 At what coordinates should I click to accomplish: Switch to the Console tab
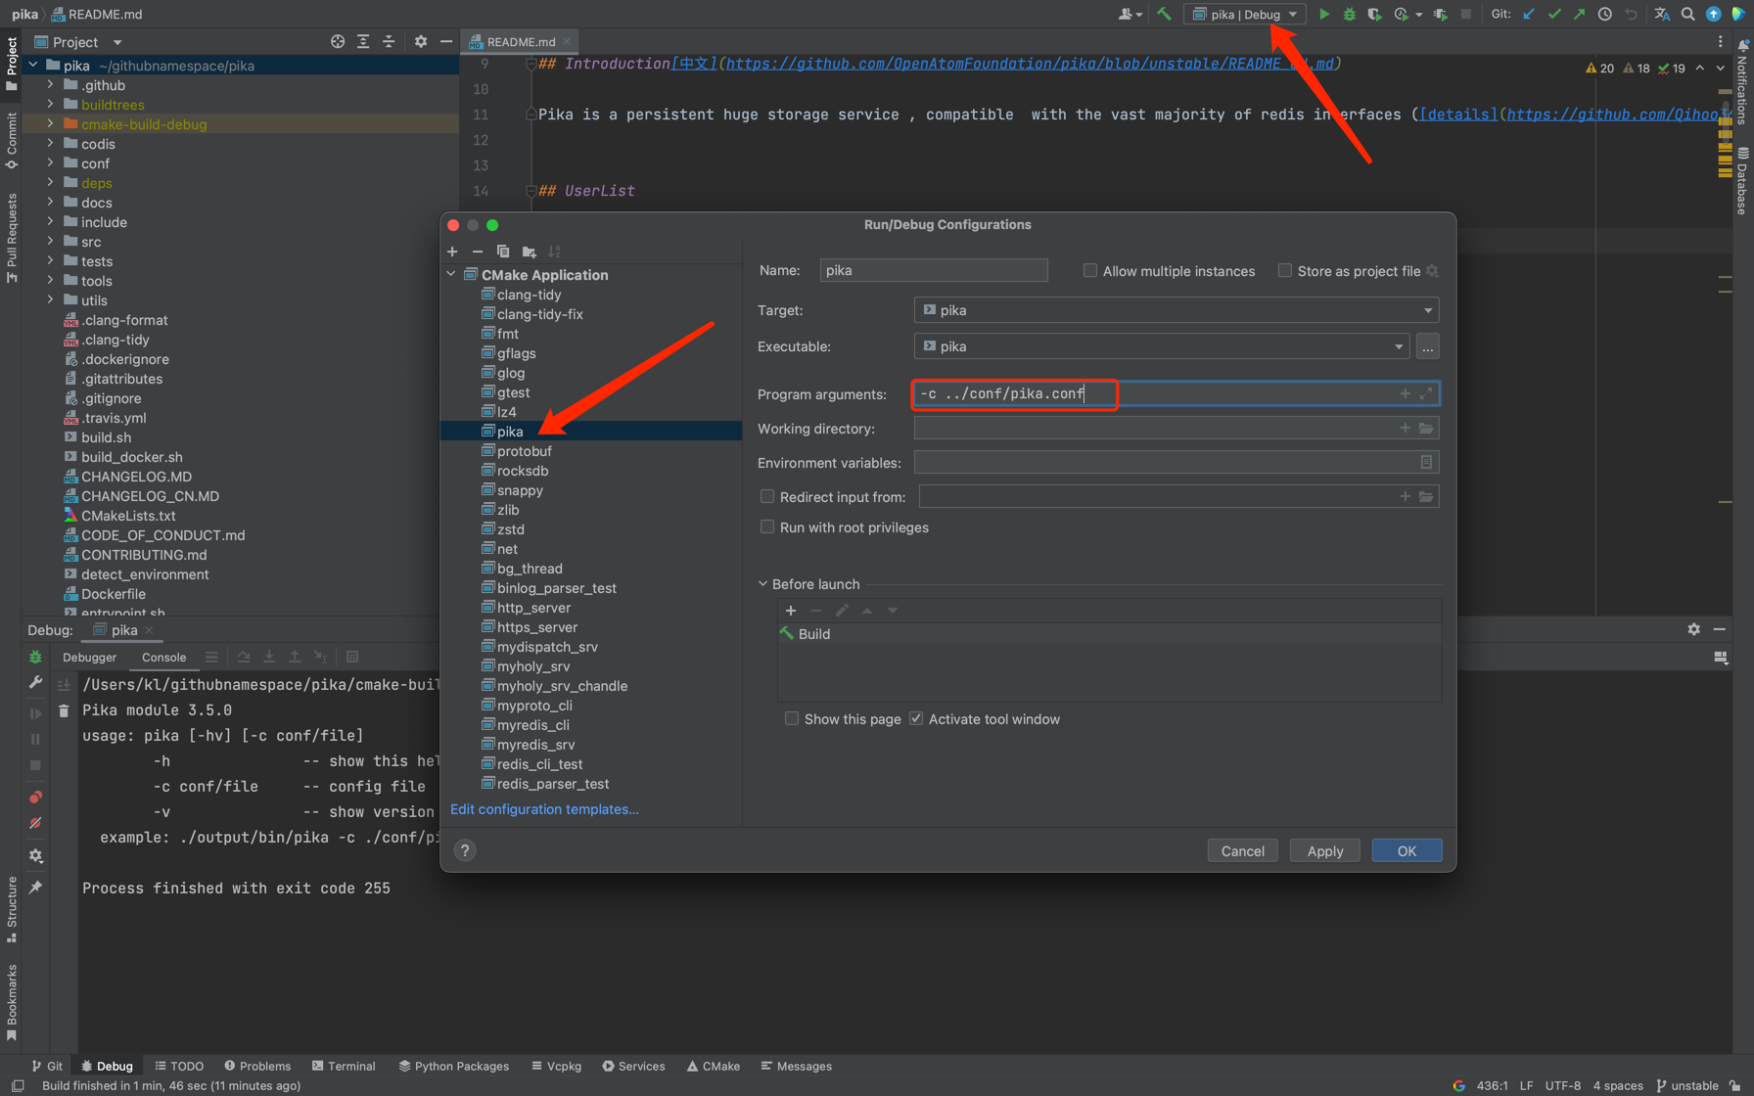163,658
